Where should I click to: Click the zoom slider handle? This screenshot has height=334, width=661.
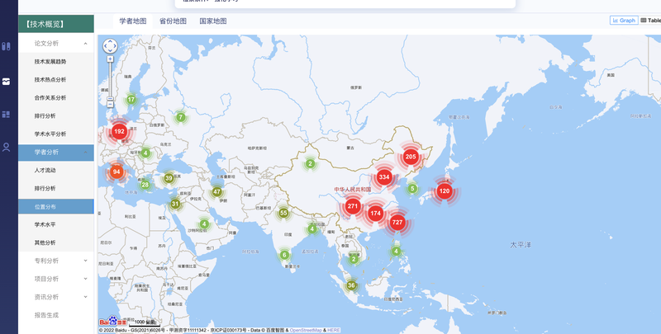pos(110,98)
